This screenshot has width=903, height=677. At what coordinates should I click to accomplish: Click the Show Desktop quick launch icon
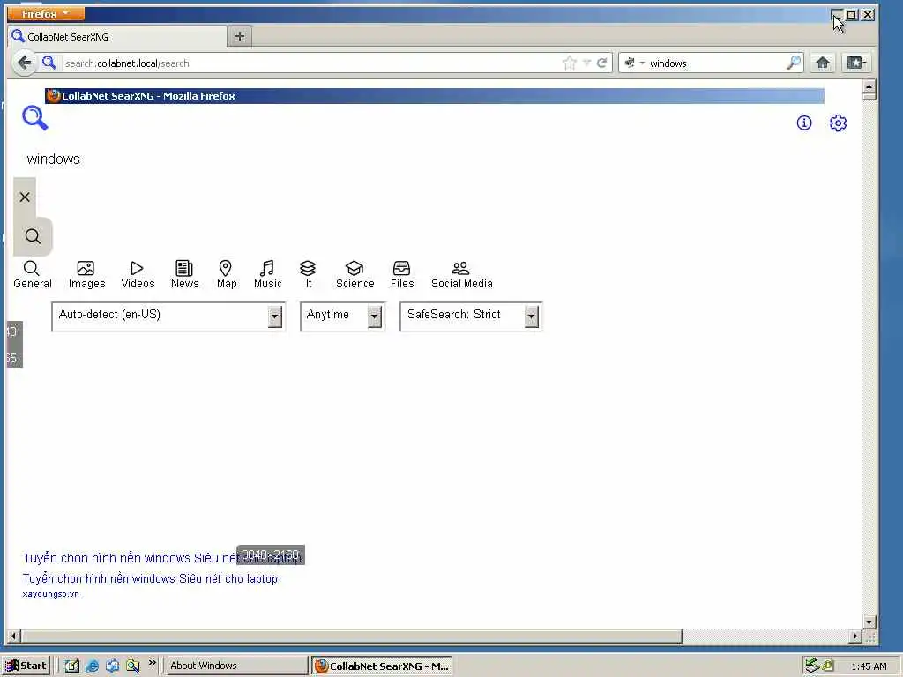72,666
